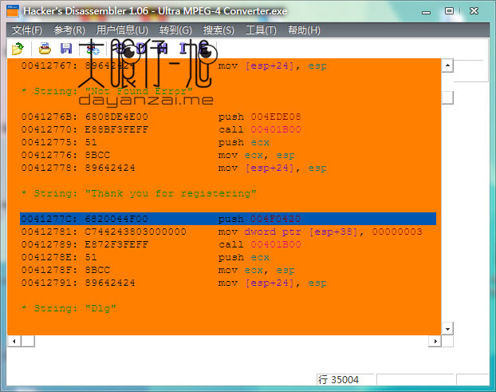Click the save floppy disk icon
The width and height of the screenshot is (496, 392).
[x=66, y=49]
